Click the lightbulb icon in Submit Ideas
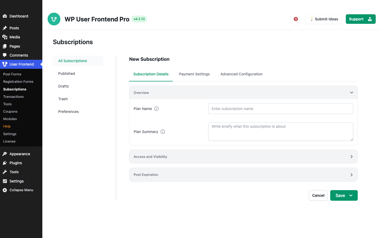The image size is (381, 238). point(311,19)
